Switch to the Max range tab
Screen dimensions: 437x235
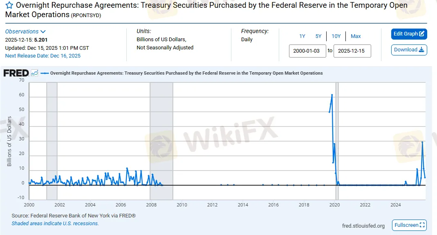356,36
